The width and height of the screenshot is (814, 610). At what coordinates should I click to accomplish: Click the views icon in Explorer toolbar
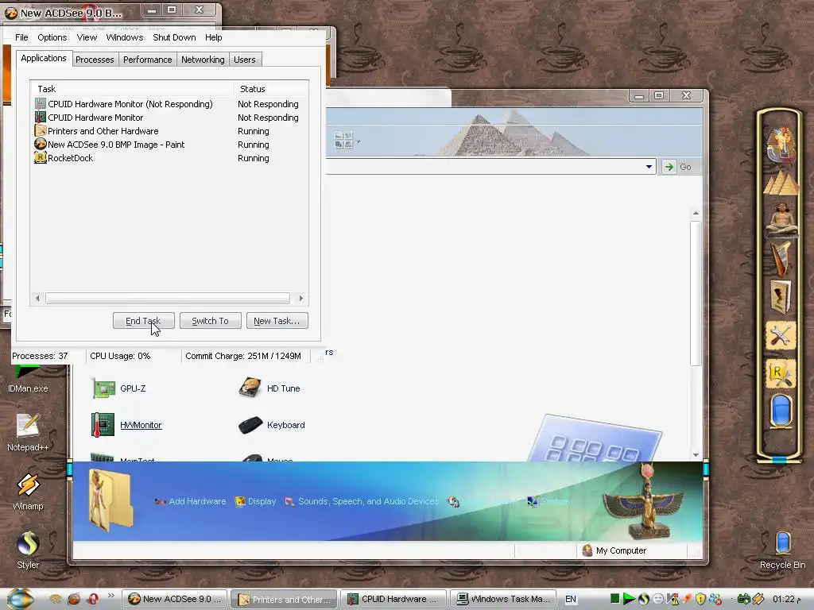[x=343, y=140]
